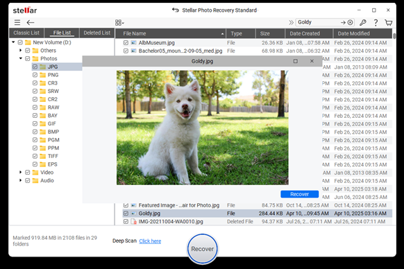Switch to the Classic List tab
Screen dimensions: 404x269
pos(26,33)
